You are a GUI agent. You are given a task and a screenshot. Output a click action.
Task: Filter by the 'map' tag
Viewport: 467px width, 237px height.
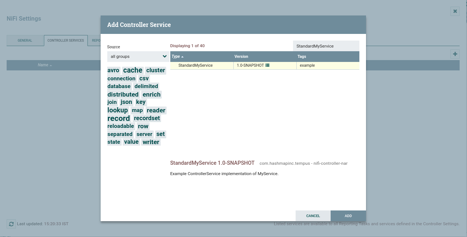coord(137,110)
